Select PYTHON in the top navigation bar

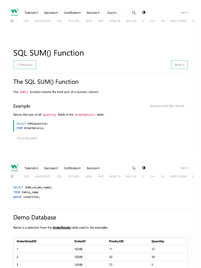[74, 21]
